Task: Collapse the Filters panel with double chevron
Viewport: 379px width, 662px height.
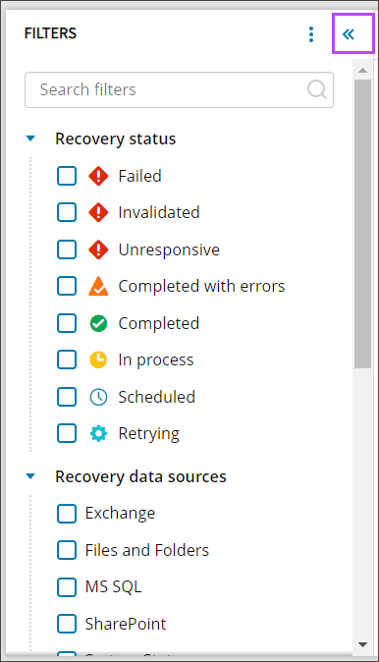Action: (349, 34)
